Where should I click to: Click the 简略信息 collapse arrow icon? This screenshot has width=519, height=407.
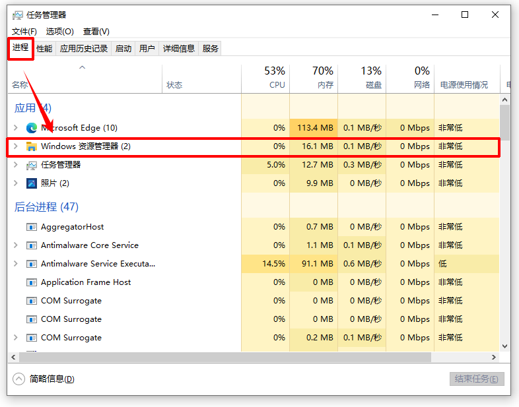coord(19,379)
